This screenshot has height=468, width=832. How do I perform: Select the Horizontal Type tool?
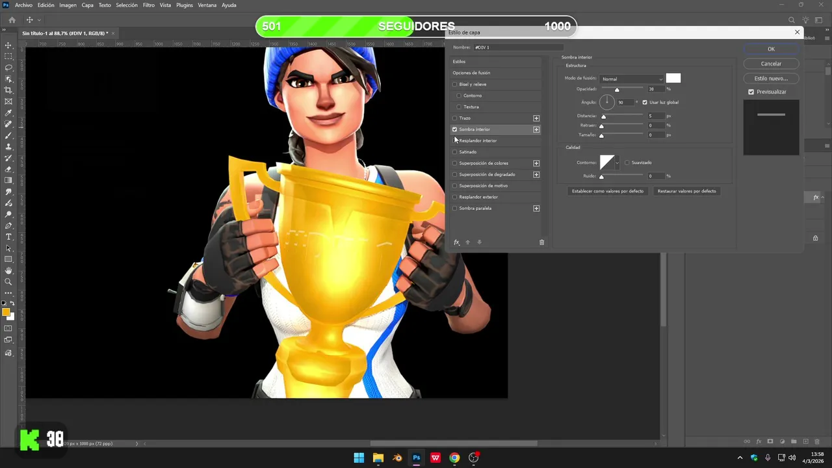click(x=8, y=237)
